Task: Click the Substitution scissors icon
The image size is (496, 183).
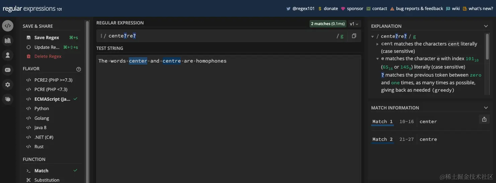Action: point(28,180)
